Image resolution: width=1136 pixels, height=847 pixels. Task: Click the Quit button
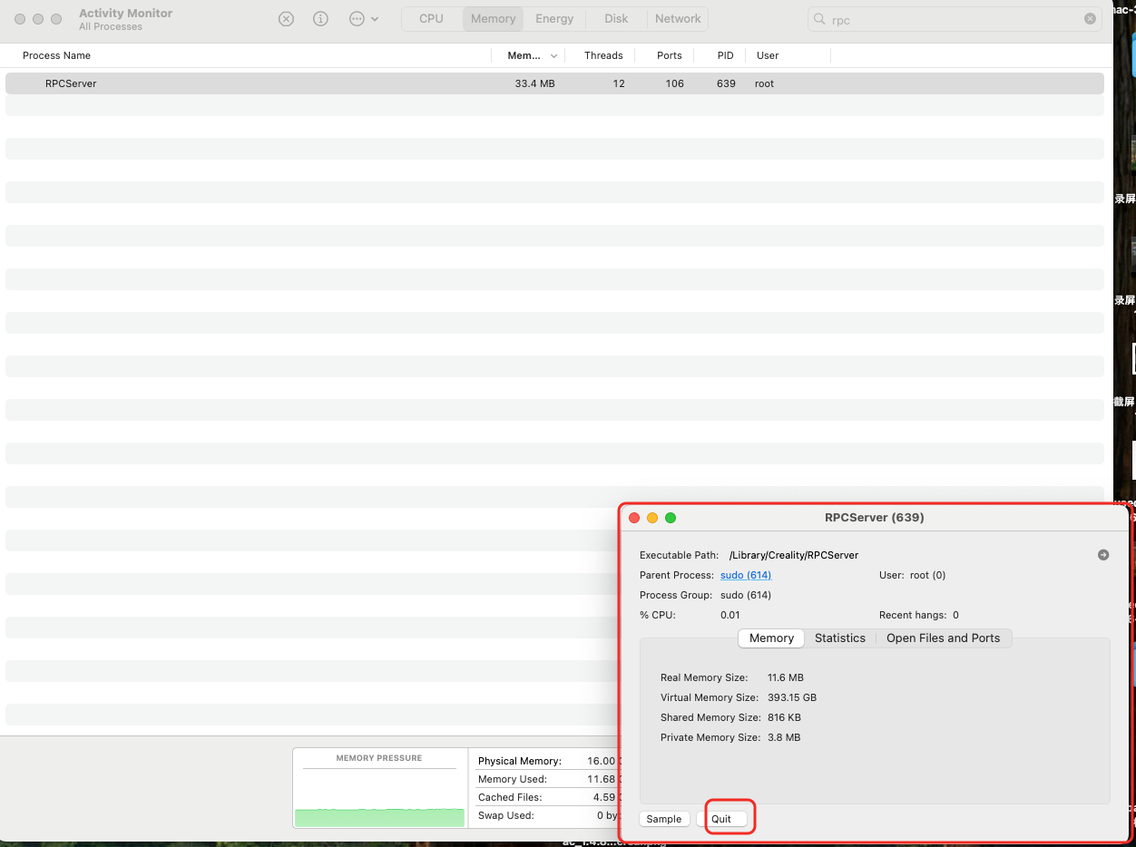click(x=721, y=819)
